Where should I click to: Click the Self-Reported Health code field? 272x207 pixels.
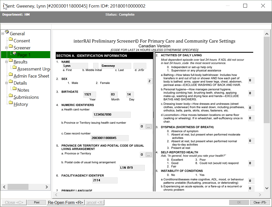[x=251, y=163]
